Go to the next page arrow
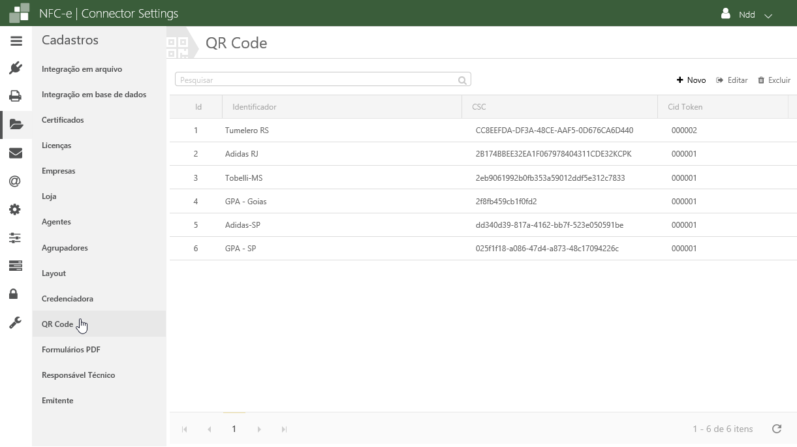This screenshot has height=447, width=797. coord(259,429)
